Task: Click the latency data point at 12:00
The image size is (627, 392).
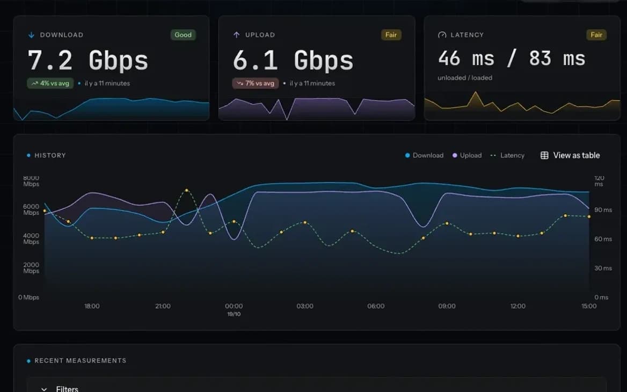Action: (x=518, y=236)
